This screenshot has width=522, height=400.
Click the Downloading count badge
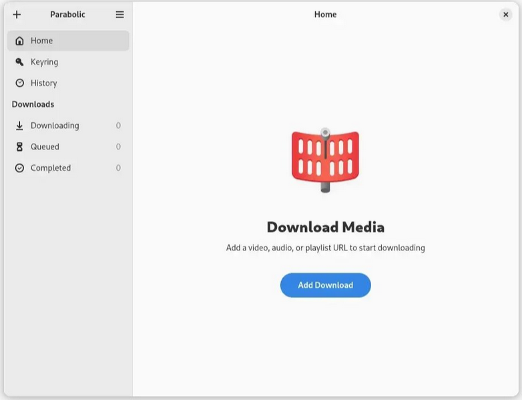pos(118,126)
